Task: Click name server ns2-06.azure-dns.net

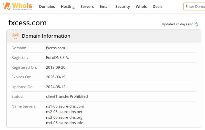Action: point(64,112)
